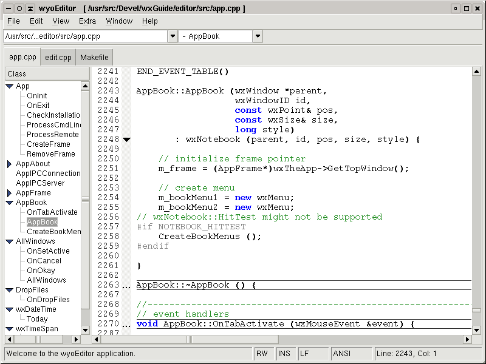Select OnTabActivate in the class tree
Viewport: 486px width, 364px height.
(x=52, y=212)
